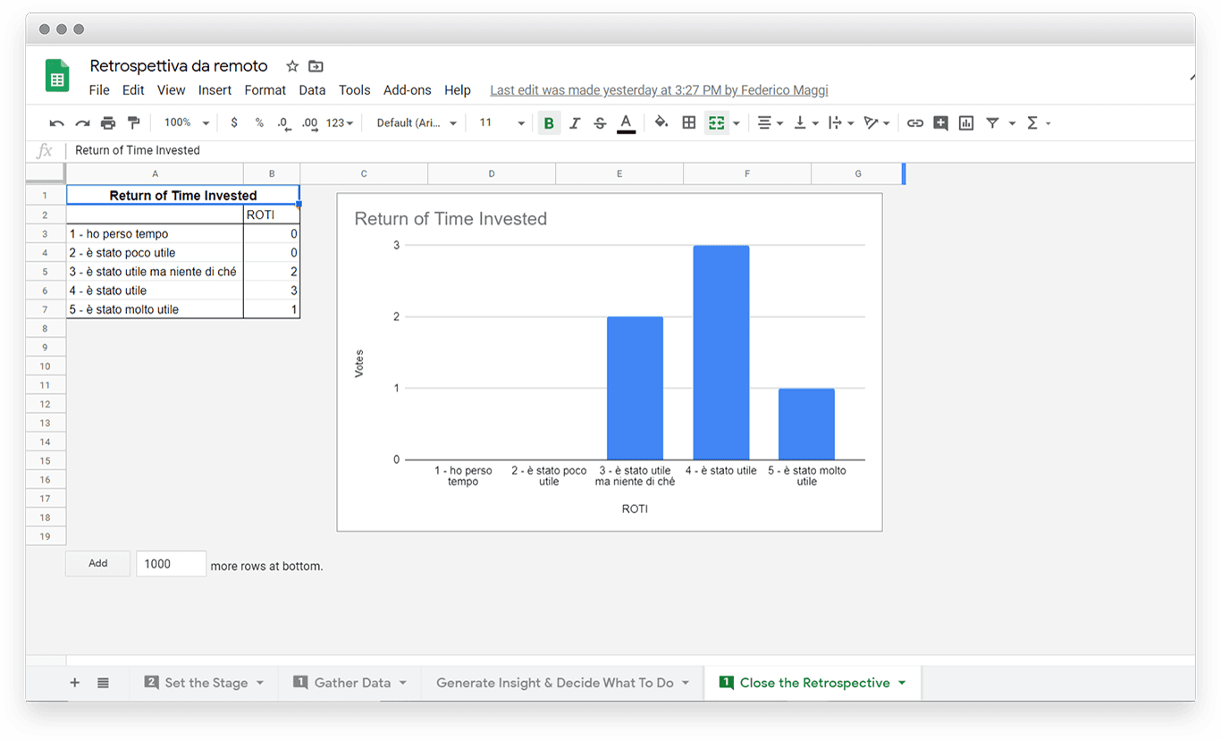
Task: Click the Insert link icon
Action: pyautogui.click(x=914, y=123)
